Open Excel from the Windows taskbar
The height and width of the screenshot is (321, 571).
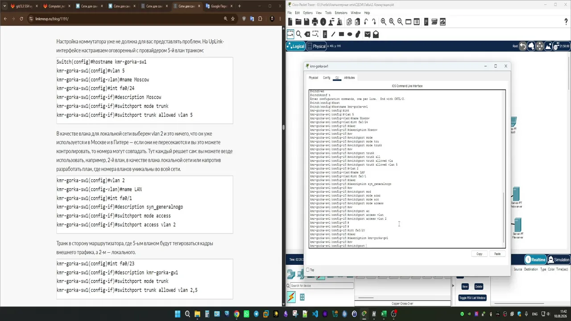384,314
